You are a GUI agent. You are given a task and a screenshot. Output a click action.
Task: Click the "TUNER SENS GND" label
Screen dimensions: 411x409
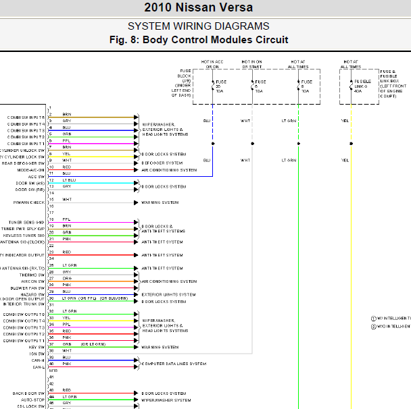click(26, 223)
